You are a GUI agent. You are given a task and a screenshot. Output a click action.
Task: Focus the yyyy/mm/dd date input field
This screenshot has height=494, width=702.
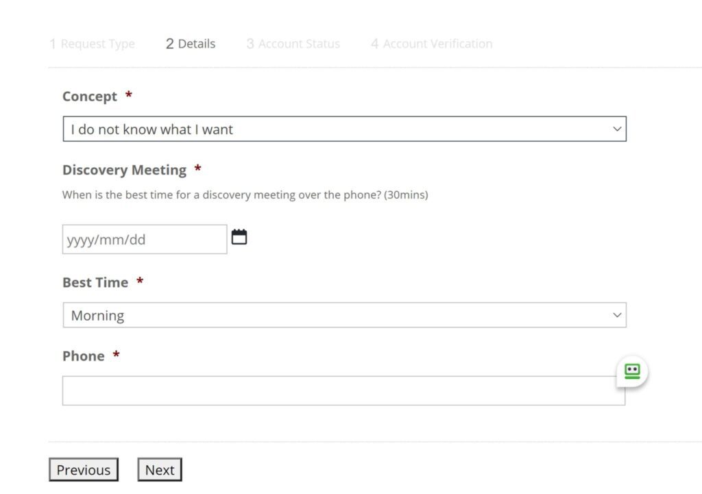[144, 240]
